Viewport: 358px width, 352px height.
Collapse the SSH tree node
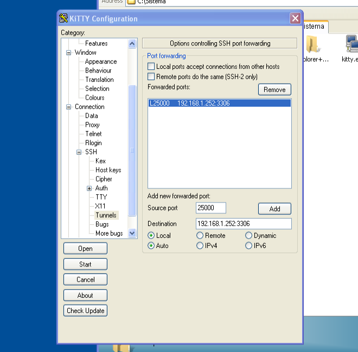pos(79,152)
